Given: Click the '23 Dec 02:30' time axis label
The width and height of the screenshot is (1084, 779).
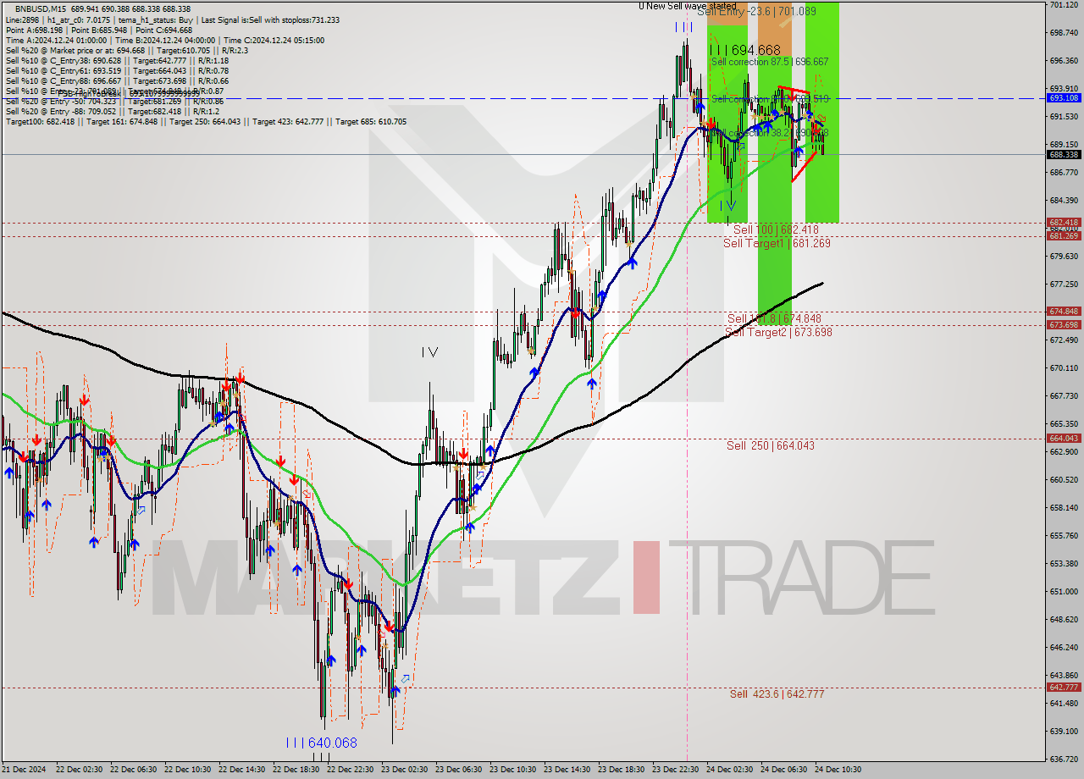Looking at the screenshot, I should pos(405,770).
